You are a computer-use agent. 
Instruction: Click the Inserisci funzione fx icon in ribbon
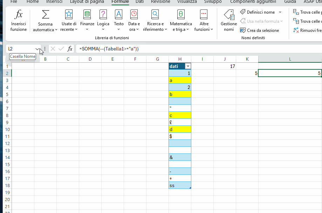click(x=19, y=15)
